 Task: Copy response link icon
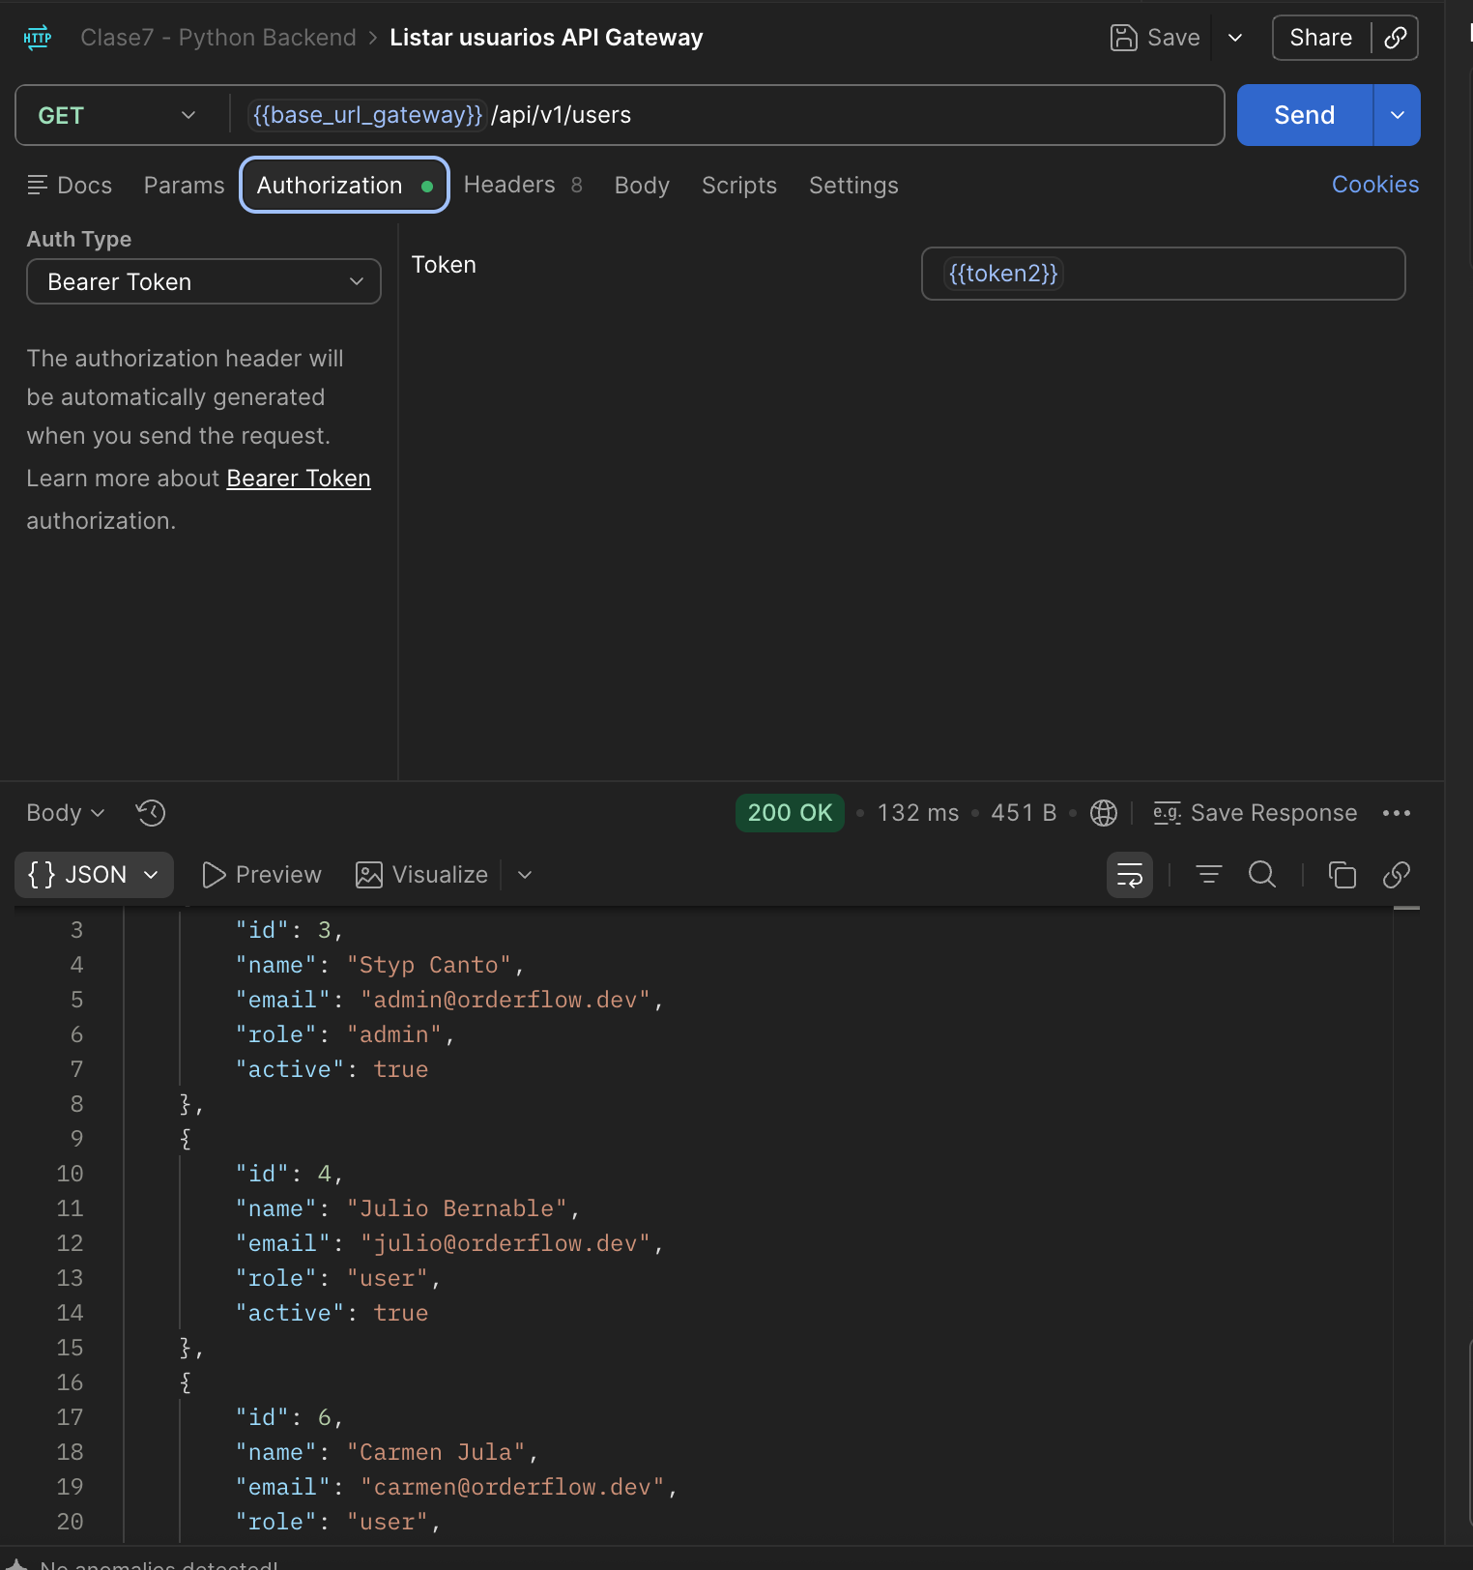(x=1397, y=875)
